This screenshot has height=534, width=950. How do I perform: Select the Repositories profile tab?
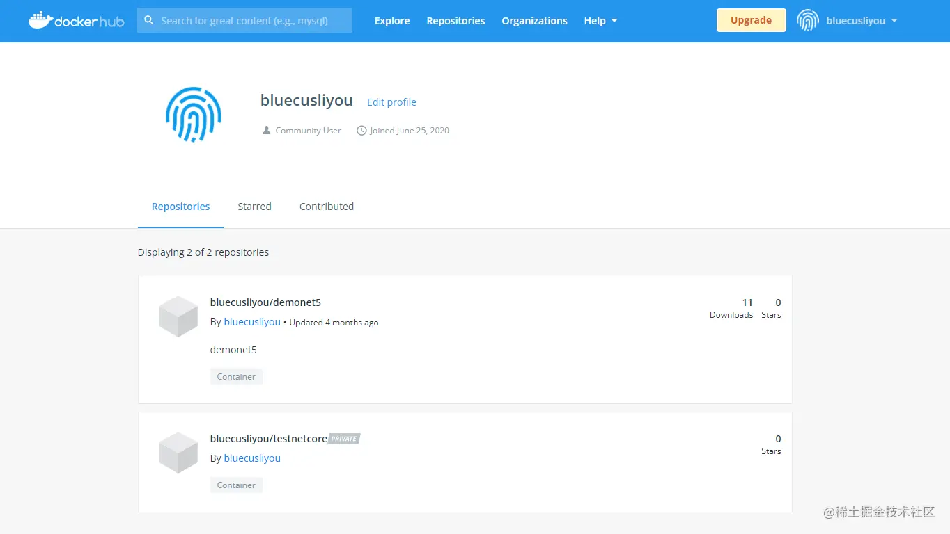pos(180,207)
